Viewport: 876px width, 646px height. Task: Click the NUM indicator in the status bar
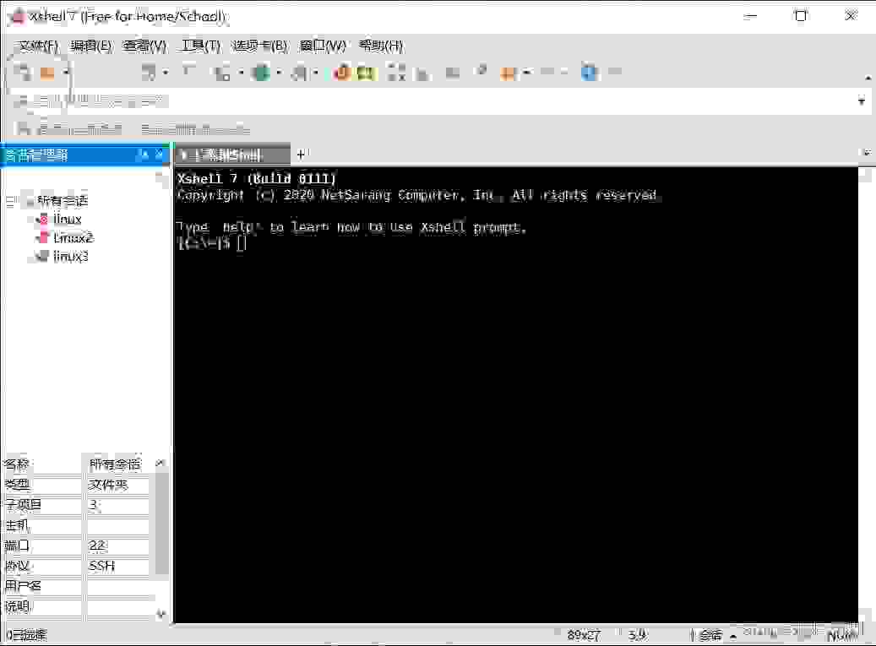click(841, 635)
